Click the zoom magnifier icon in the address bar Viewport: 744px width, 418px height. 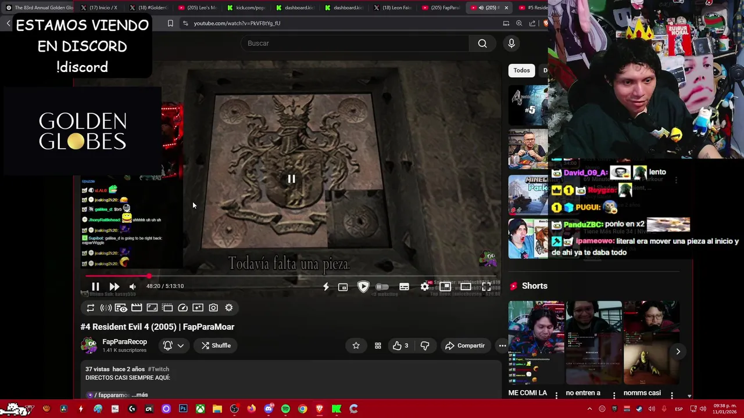pos(519,23)
